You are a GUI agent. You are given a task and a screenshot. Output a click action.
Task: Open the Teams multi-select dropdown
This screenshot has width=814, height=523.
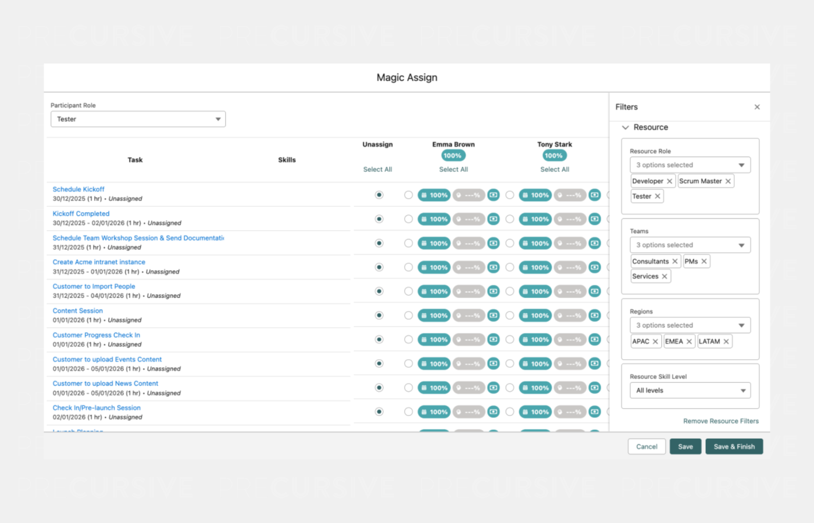point(690,245)
